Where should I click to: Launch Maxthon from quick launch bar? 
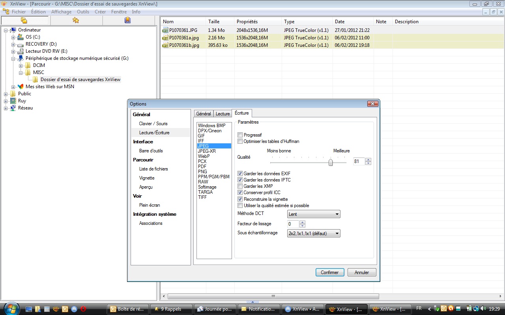74,309
